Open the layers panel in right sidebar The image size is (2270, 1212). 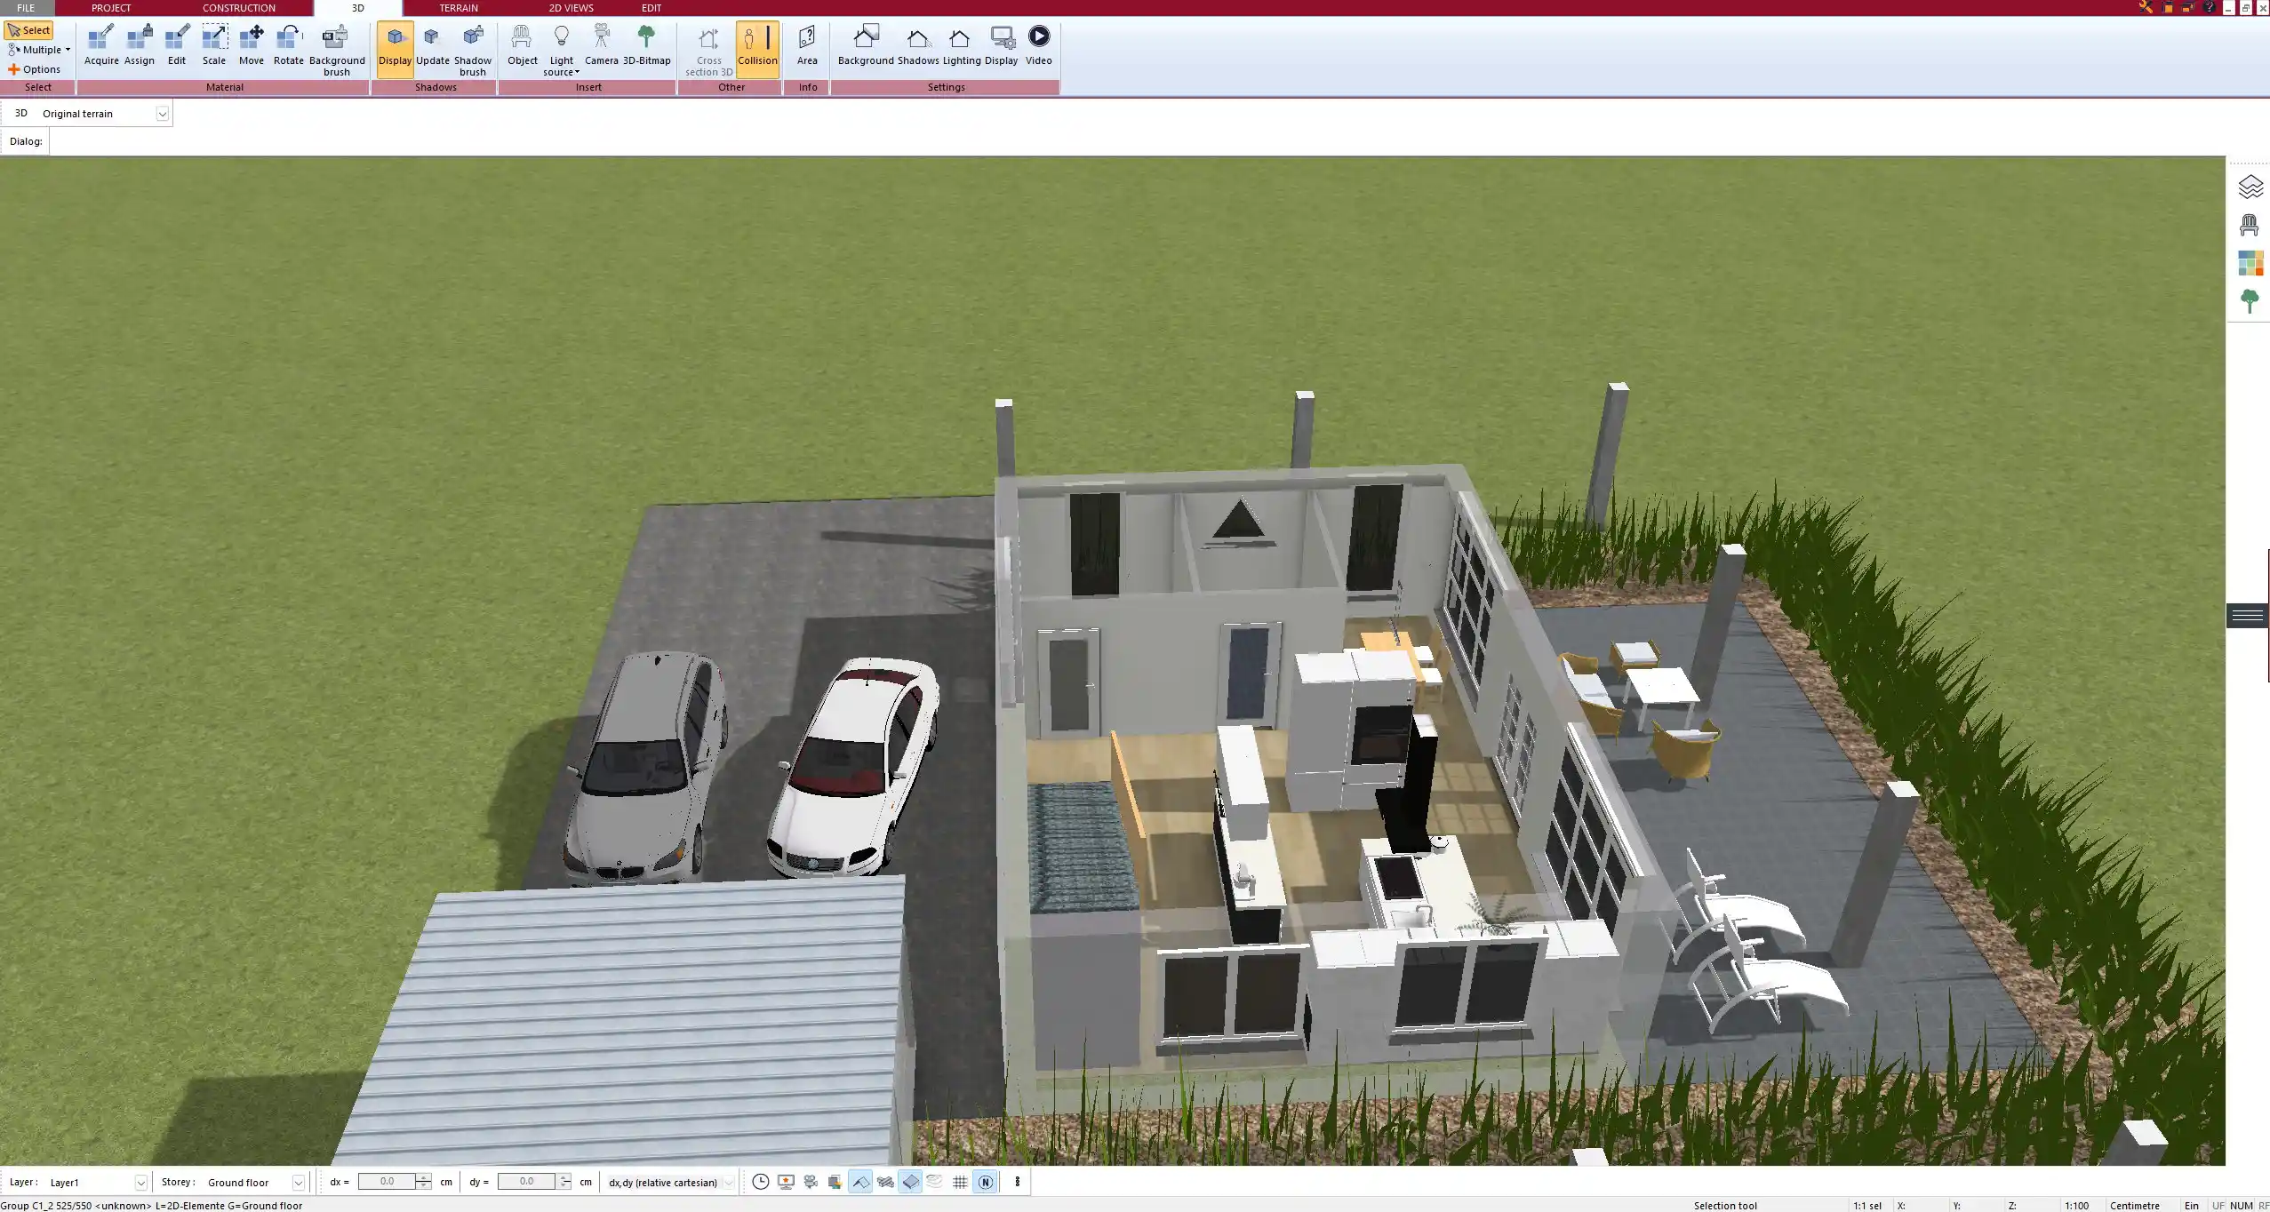point(2250,187)
